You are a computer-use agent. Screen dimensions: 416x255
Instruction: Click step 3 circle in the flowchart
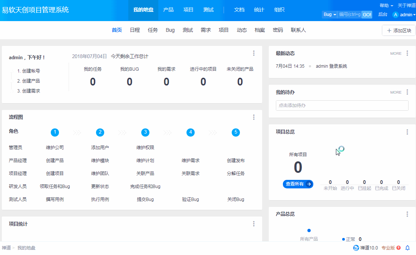(145, 132)
